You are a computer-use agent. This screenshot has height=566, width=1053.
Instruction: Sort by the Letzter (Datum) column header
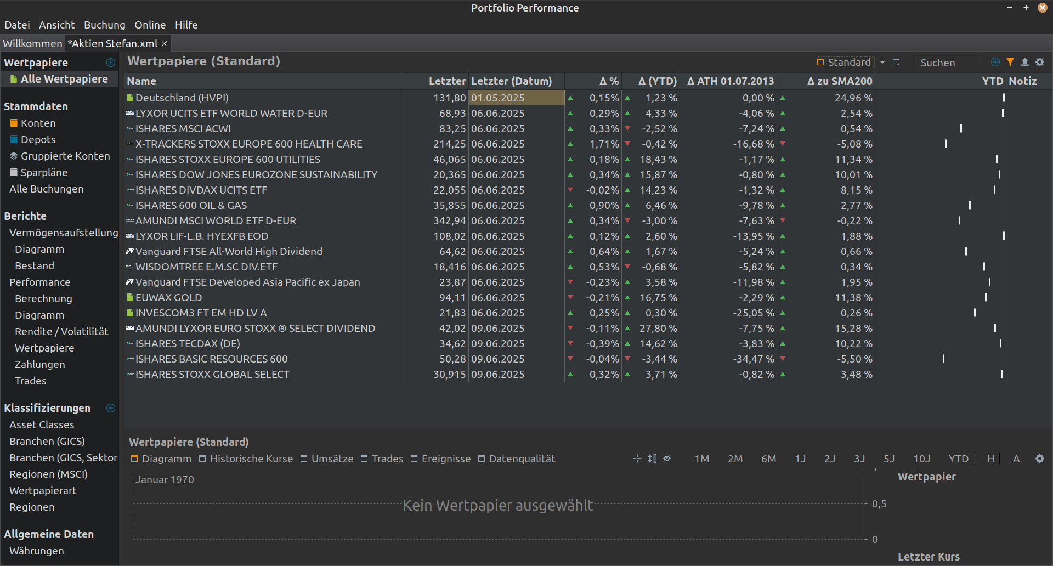tap(517, 81)
